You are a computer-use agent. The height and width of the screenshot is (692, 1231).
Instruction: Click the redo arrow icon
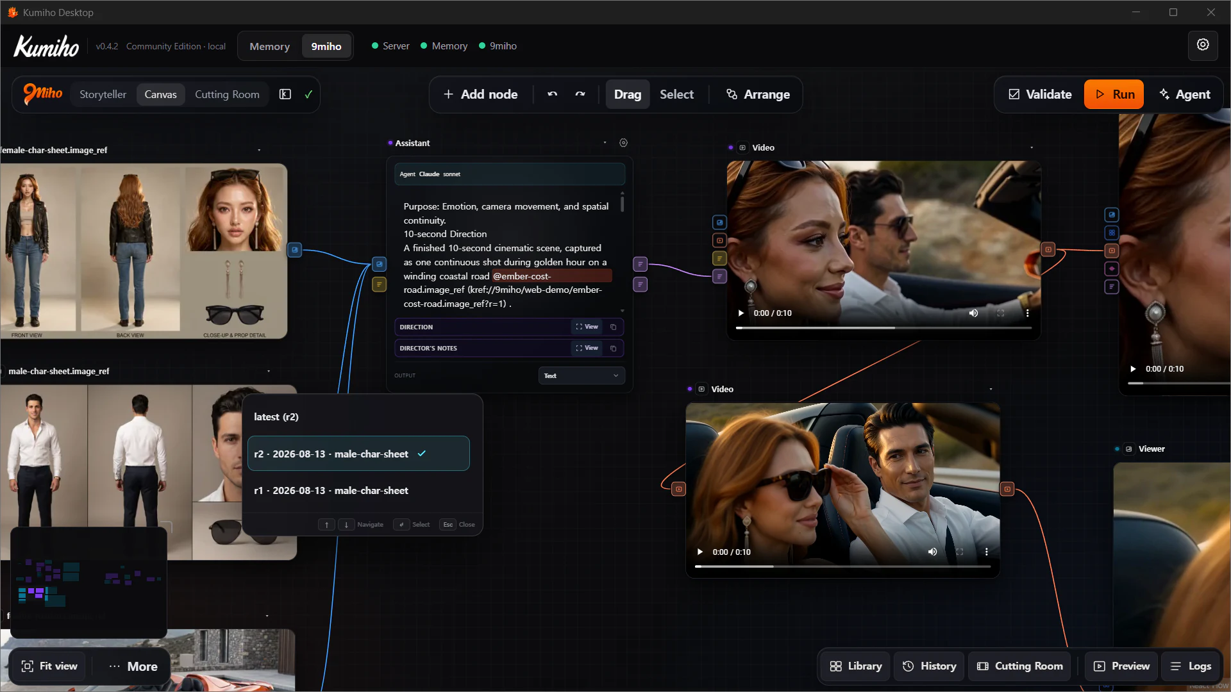point(580,94)
